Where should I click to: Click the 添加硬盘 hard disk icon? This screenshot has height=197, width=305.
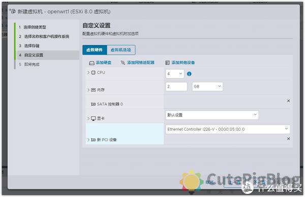pyautogui.click(x=91, y=63)
